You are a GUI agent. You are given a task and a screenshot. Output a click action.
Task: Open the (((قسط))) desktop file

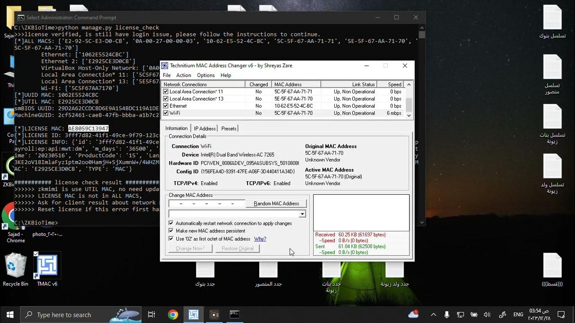(x=552, y=270)
